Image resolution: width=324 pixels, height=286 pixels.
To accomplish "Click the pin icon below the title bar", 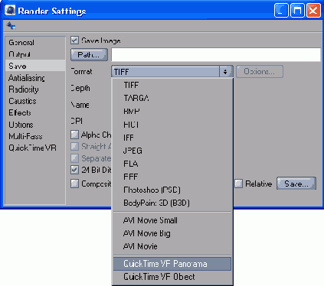I will point(11,25).
